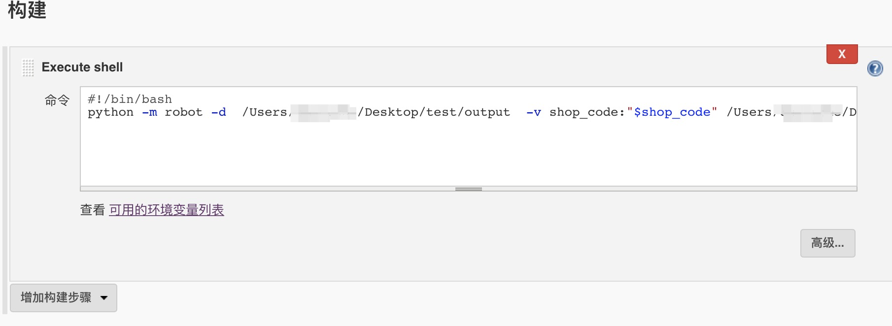Delete the Execute shell build step

[x=842, y=54]
